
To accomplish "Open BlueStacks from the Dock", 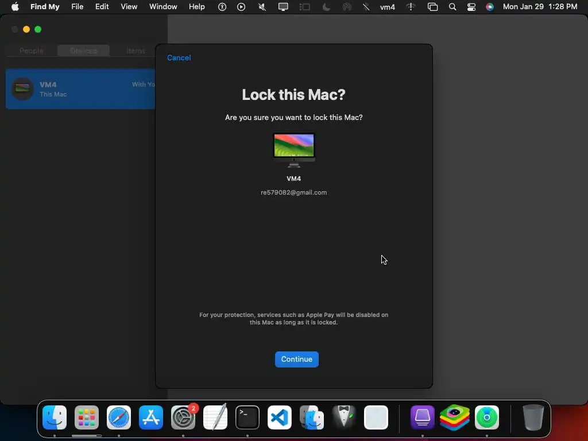I will click(455, 417).
